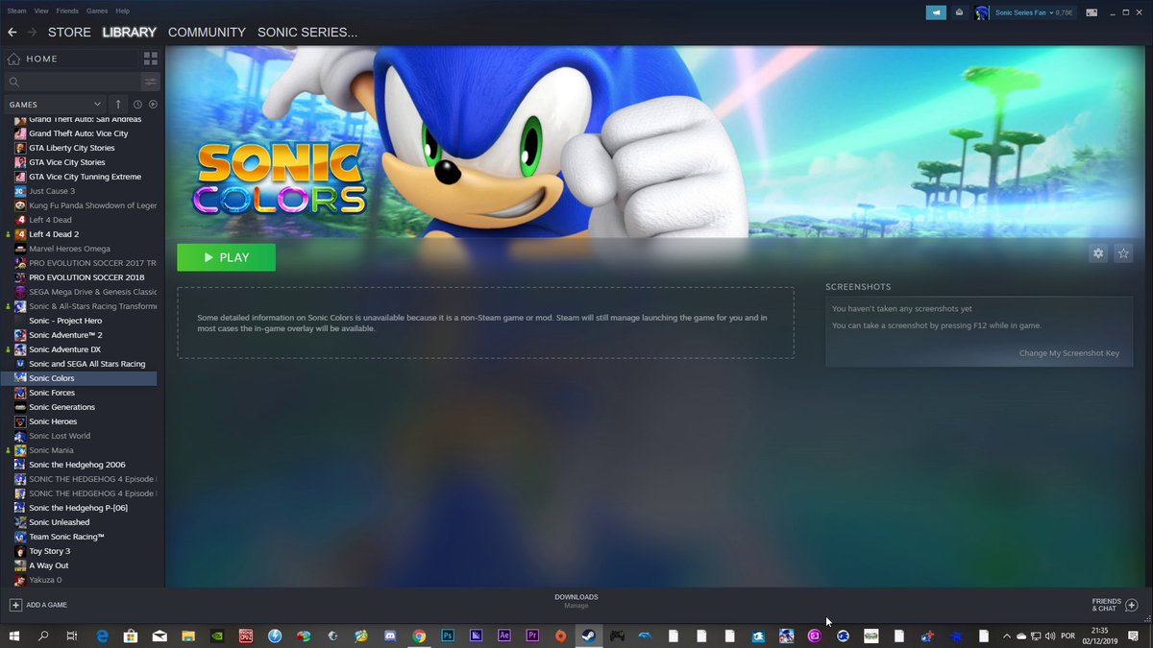Open Friends & Chat plus icon

tap(1132, 605)
